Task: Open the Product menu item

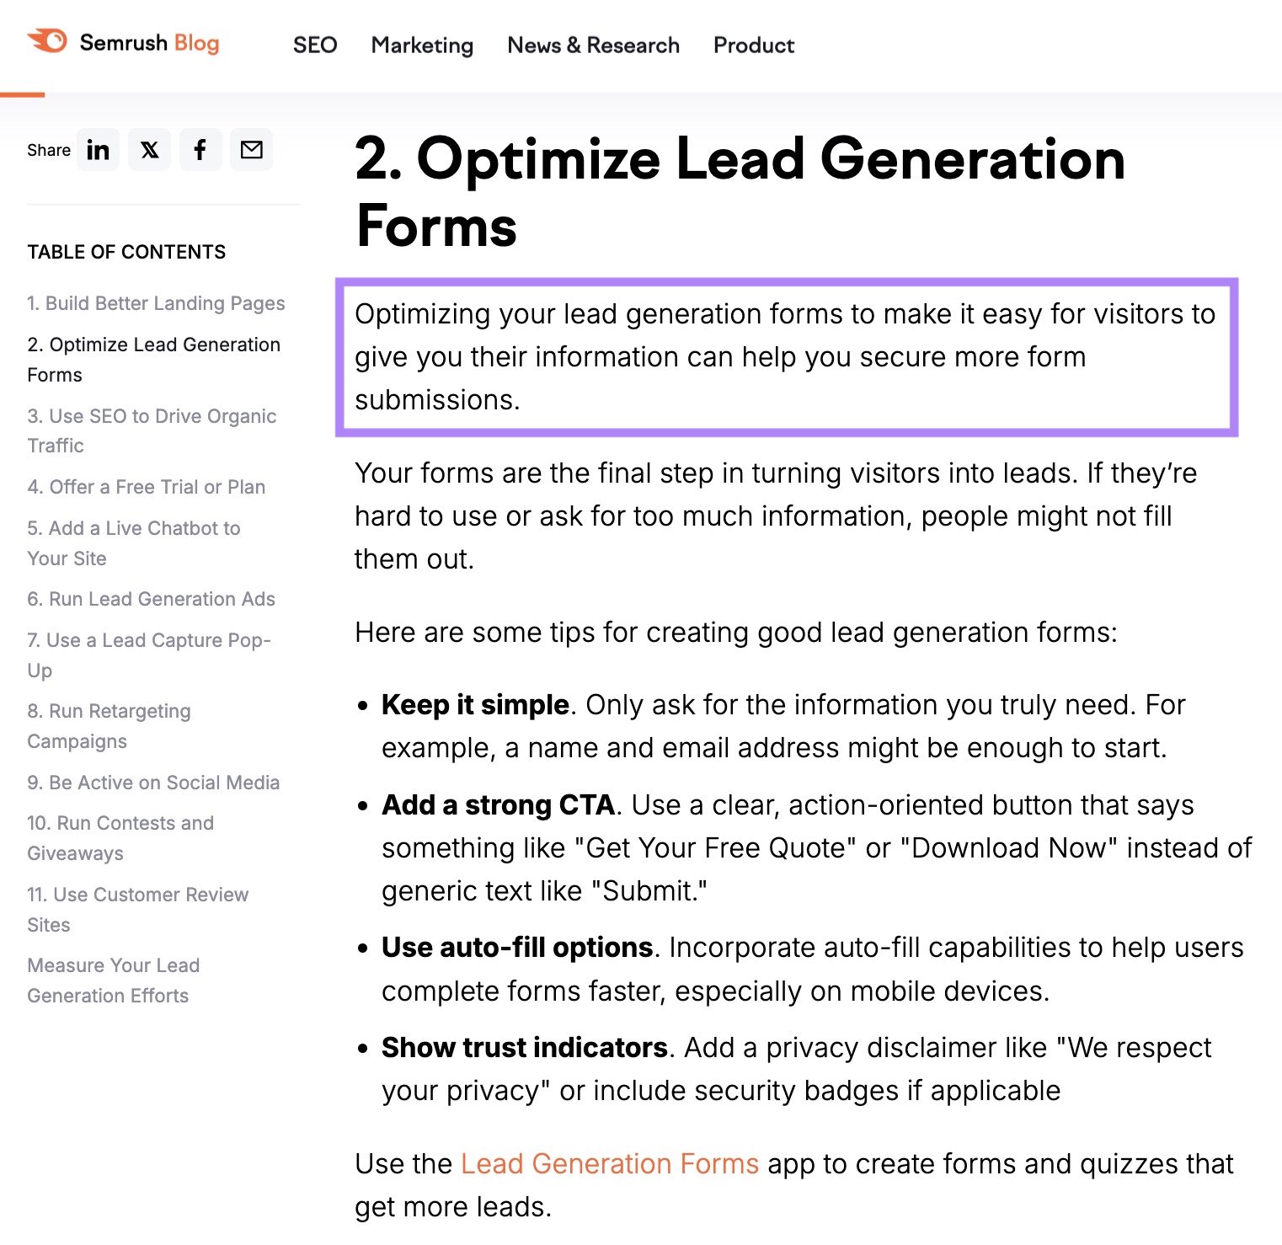Action: [753, 45]
